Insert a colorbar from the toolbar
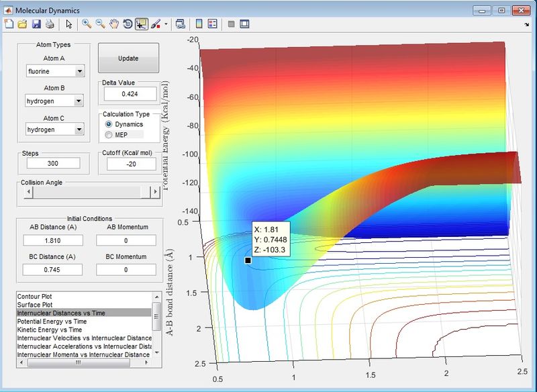Viewport: 537px width, 392px height. pyautogui.click(x=199, y=24)
